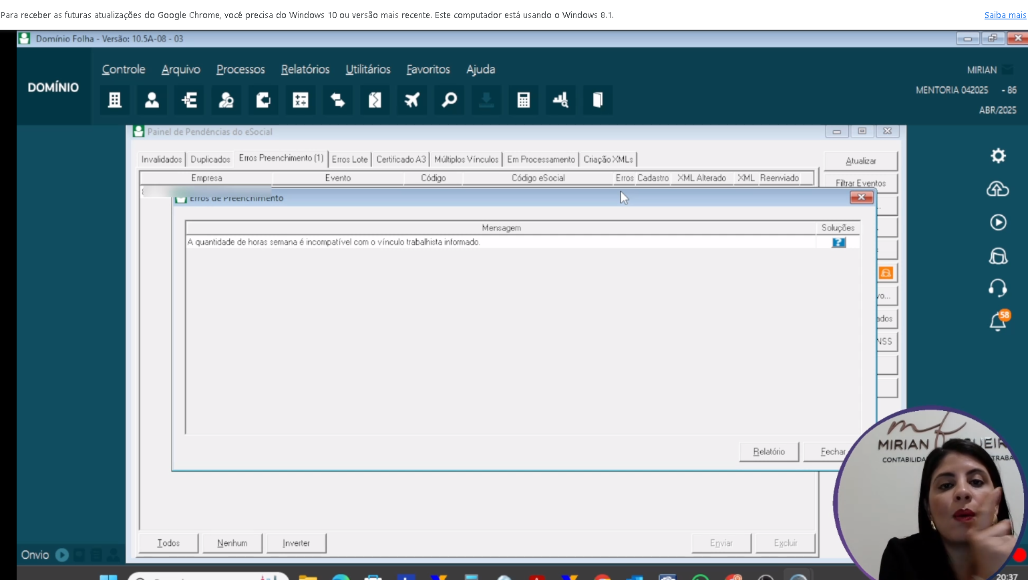Screen dimensions: 1028x580
Task: Open the Utilitários menu
Action: coord(368,69)
